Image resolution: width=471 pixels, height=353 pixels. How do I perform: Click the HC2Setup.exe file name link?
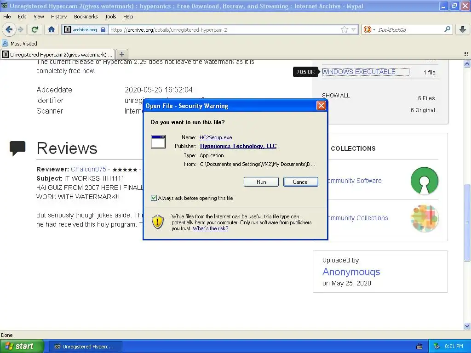coord(216,137)
